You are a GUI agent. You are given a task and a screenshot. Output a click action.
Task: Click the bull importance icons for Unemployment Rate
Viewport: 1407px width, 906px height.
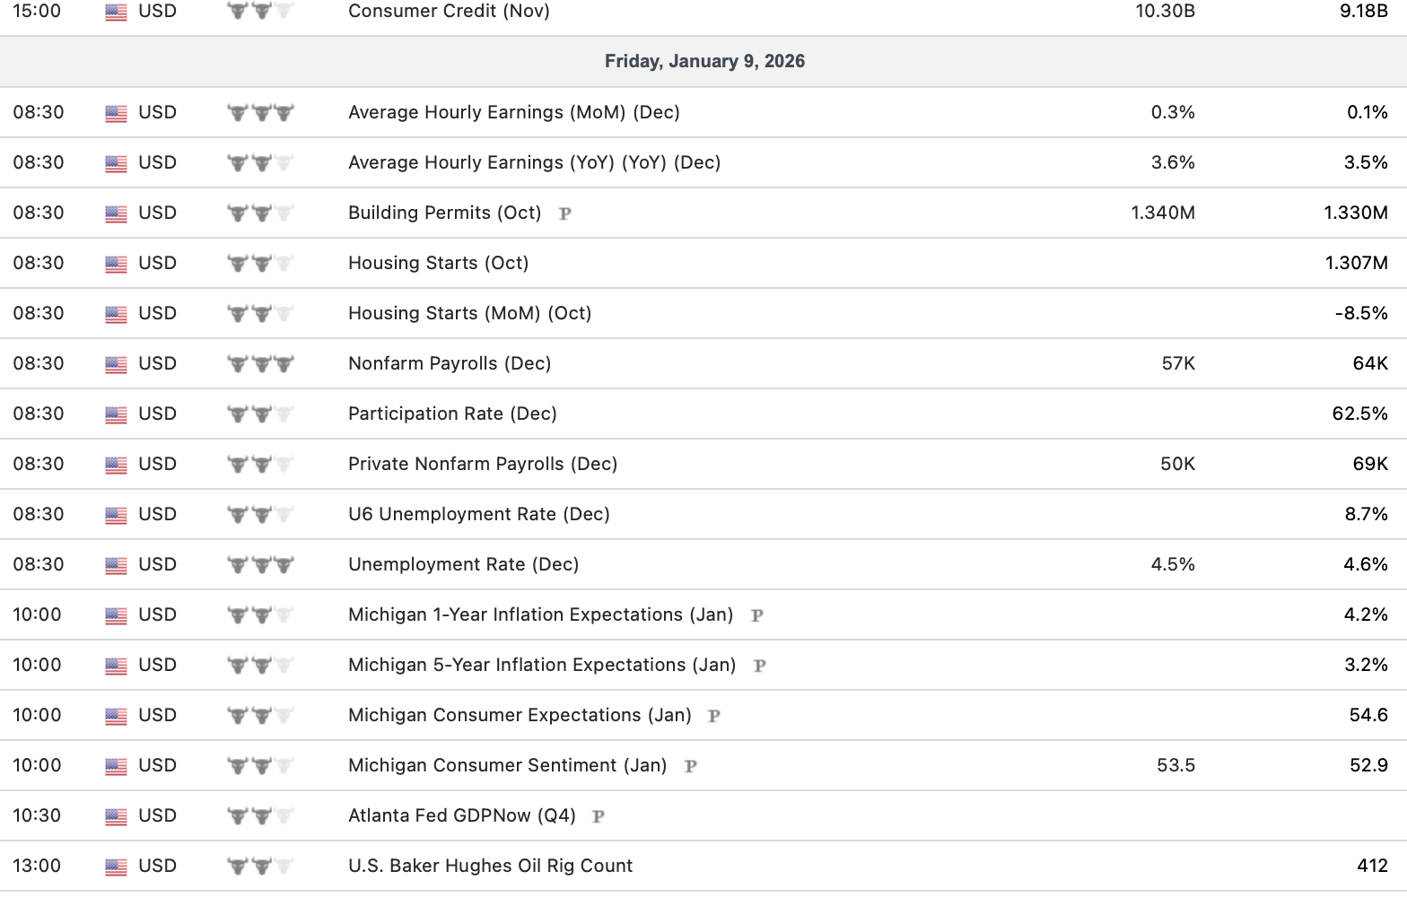260,565
